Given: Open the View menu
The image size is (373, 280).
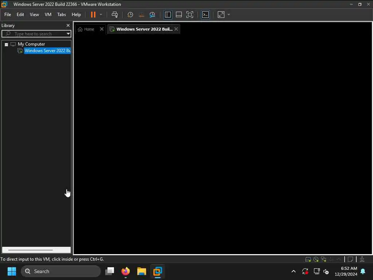Looking at the screenshot, I should pyautogui.click(x=34, y=15).
